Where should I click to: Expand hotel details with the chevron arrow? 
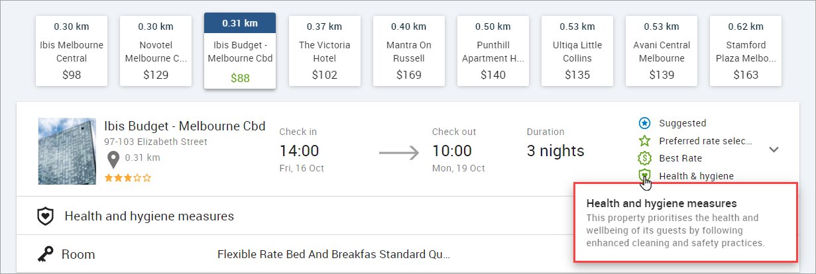(774, 150)
